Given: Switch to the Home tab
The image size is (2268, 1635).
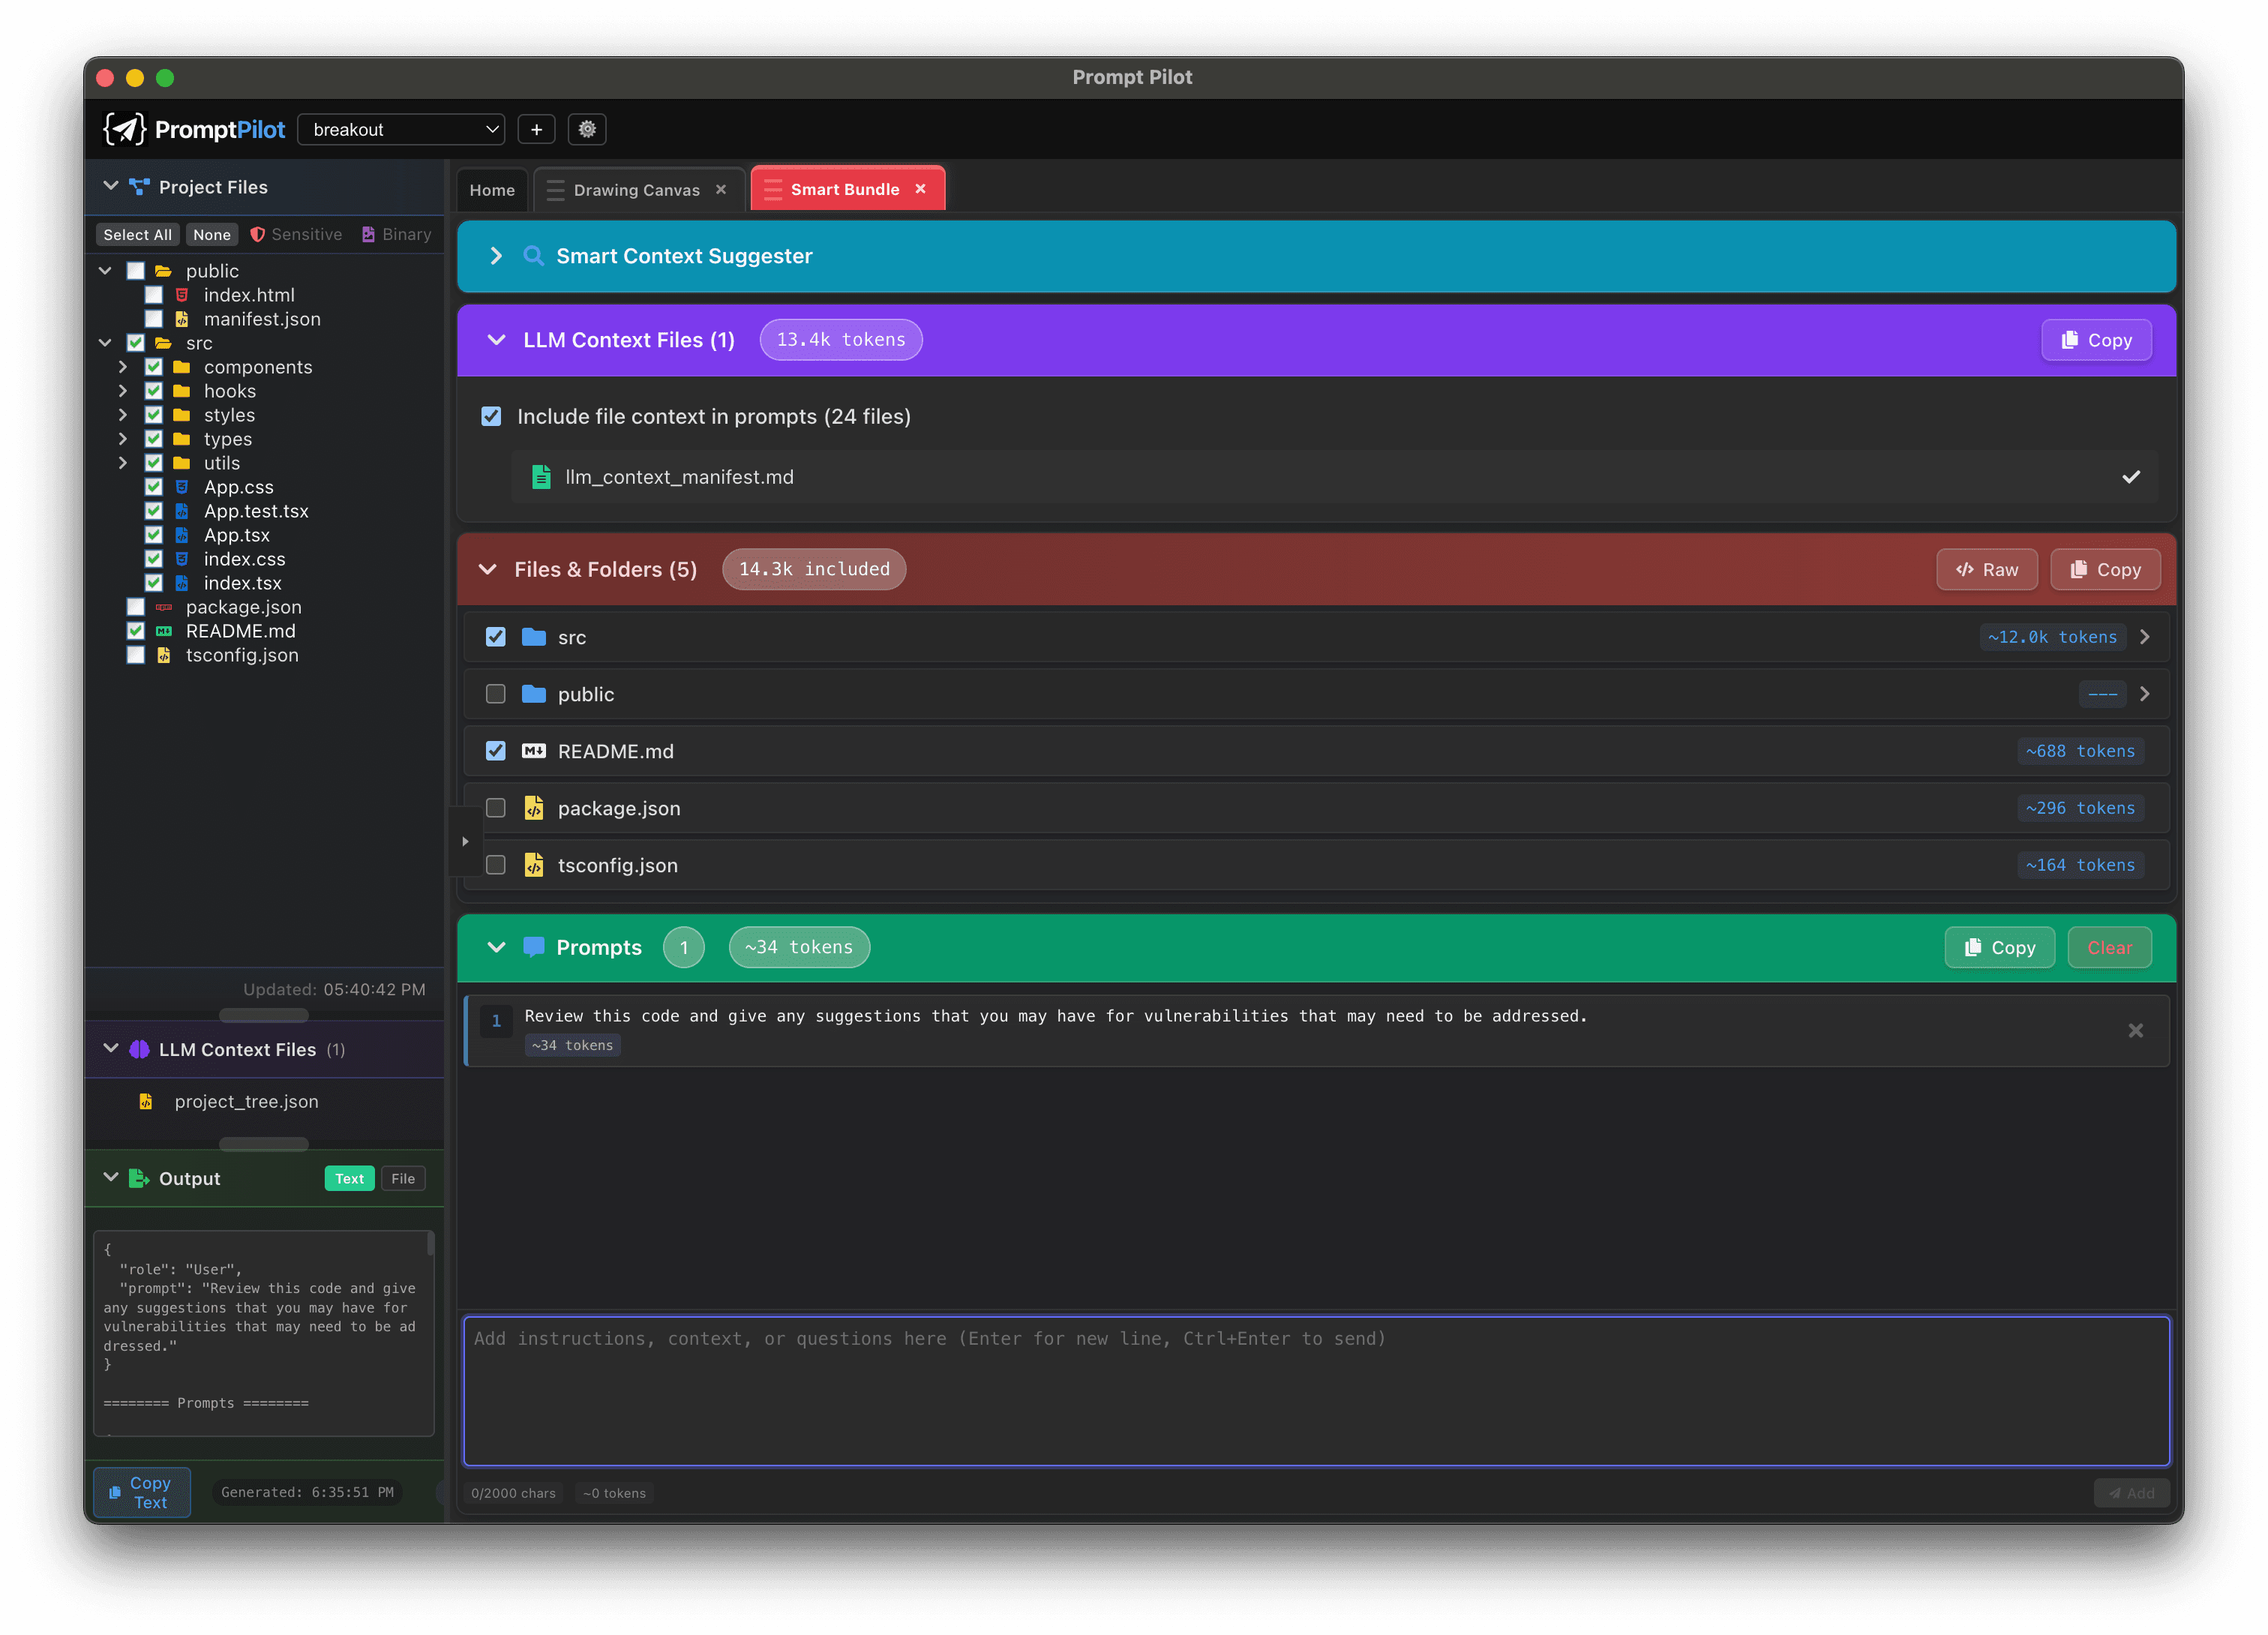Looking at the screenshot, I should coord(492,190).
